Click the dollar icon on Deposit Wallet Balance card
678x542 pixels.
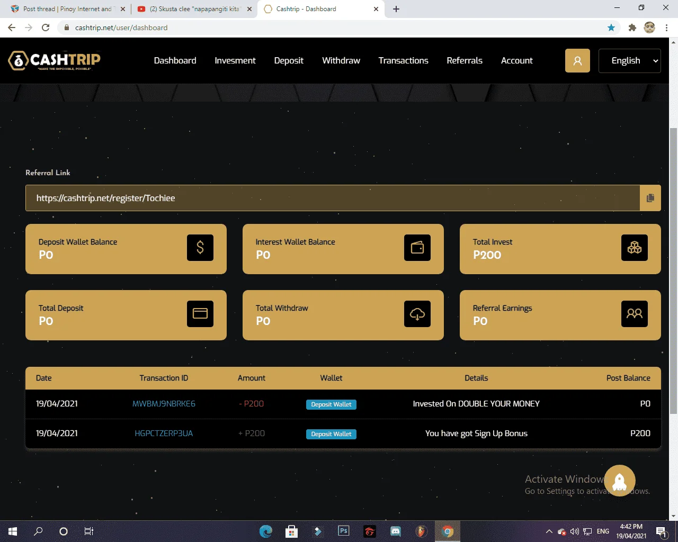click(200, 248)
